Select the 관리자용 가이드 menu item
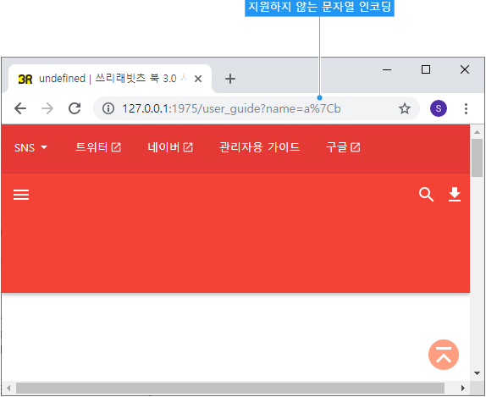Viewport: 486px width, 397px height. [x=259, y=147]
